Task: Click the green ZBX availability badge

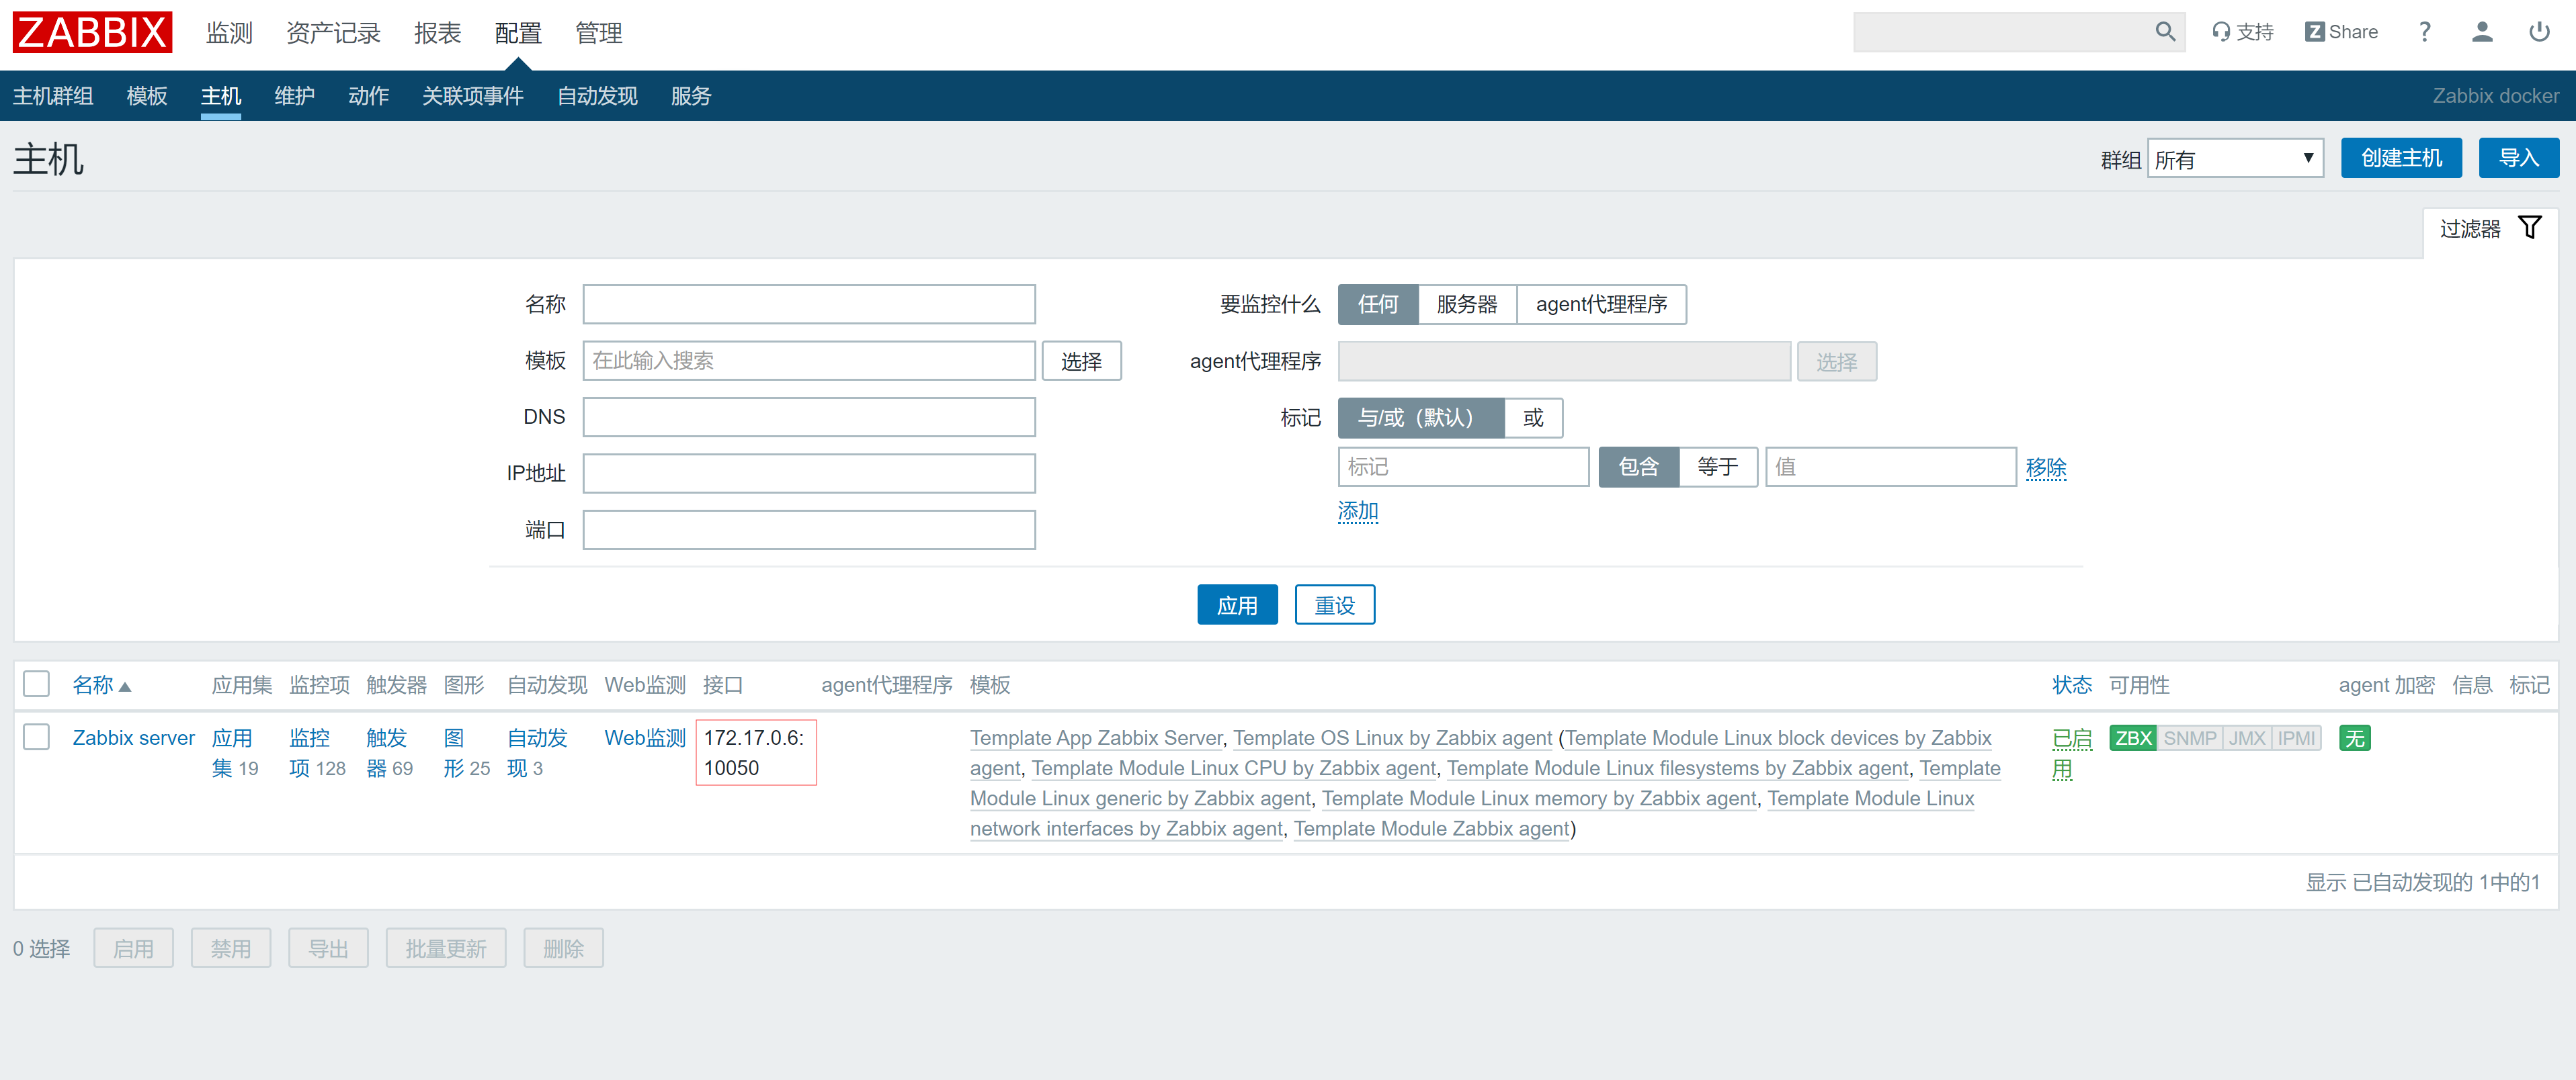Action: [x=2133, y=737]
